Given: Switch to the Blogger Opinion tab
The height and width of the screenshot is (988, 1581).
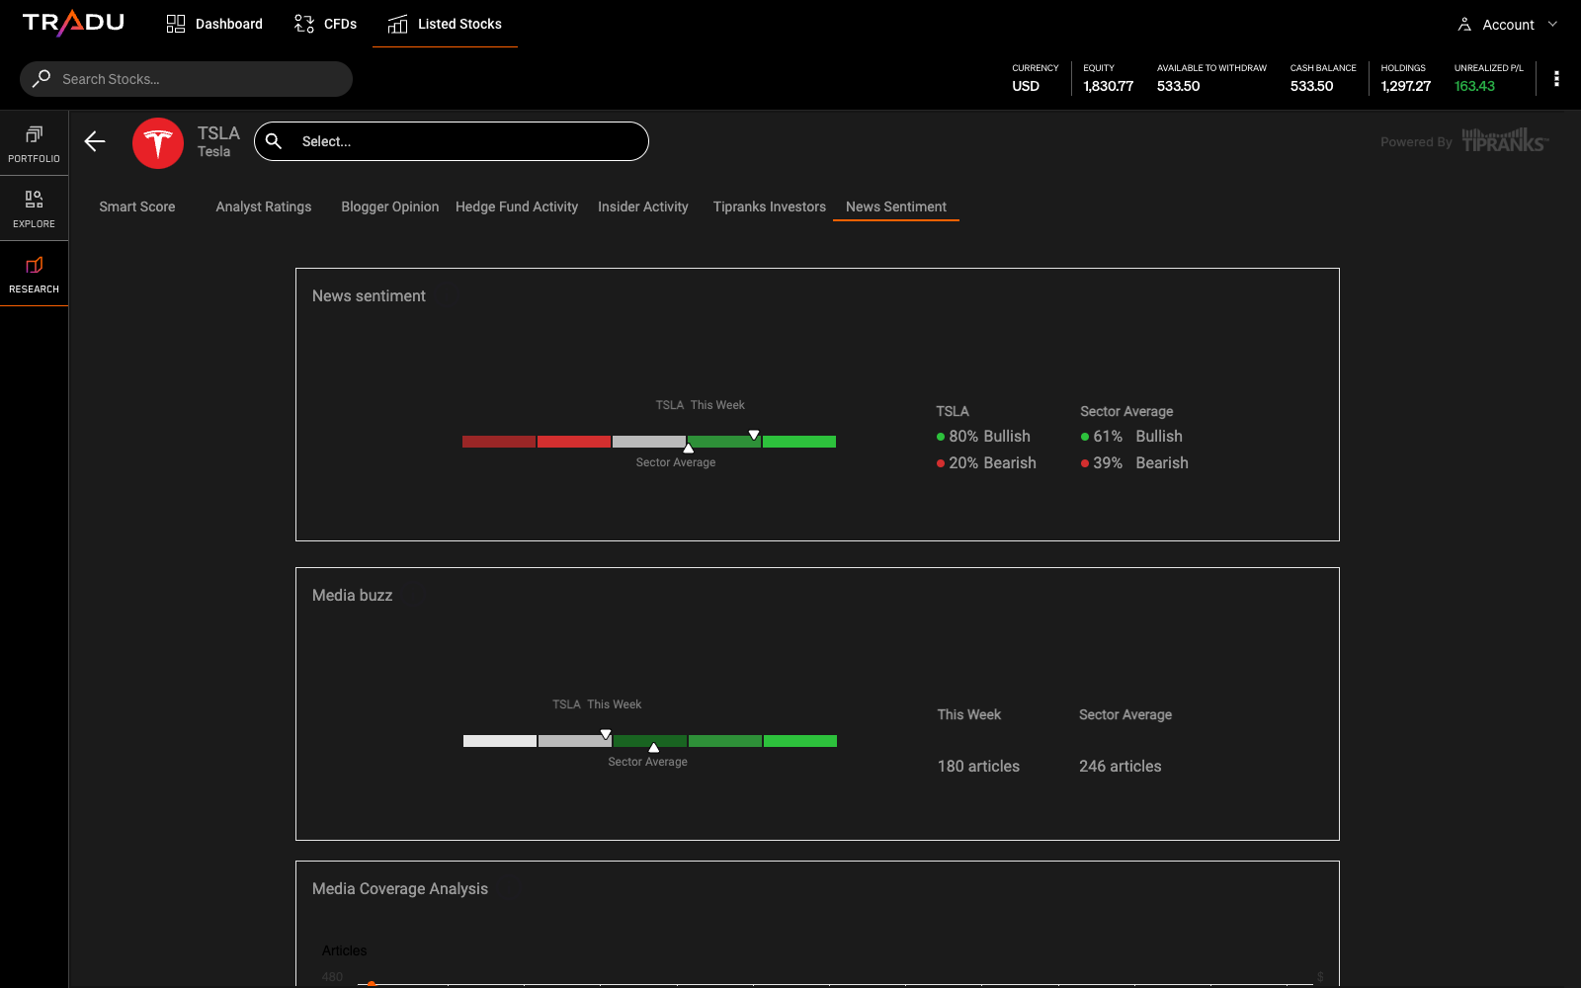Looking at the screenshot, I should 390,206.
